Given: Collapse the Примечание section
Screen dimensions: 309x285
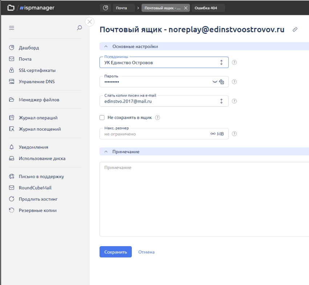Looking at the screenshot, I should tap(106, 151).
